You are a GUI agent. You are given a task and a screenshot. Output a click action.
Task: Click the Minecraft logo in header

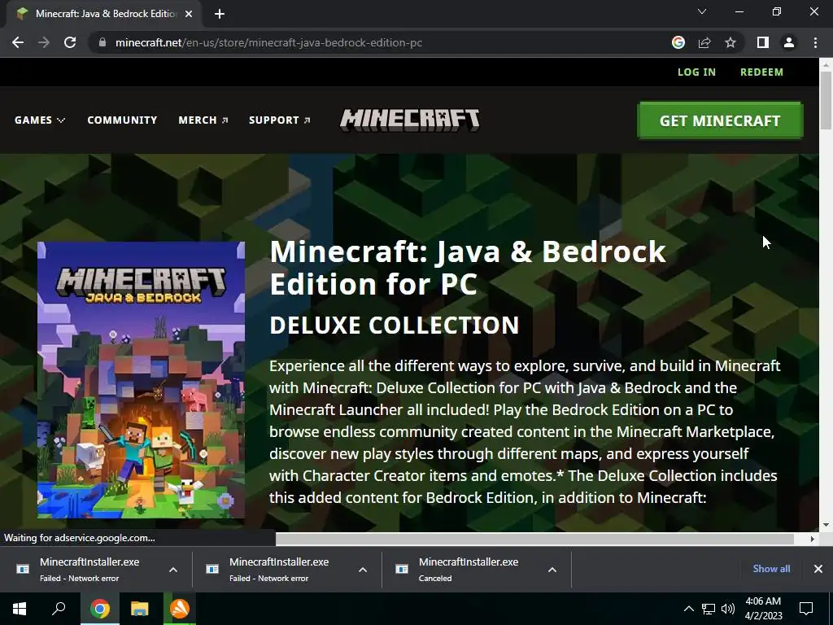[410, 120]
